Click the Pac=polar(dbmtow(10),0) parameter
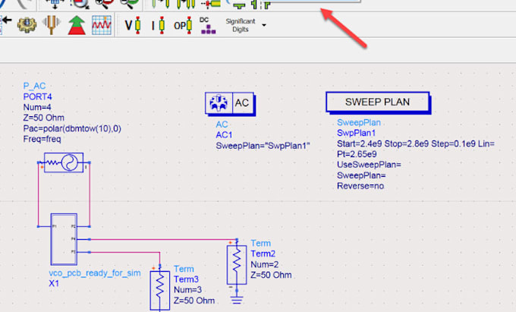 click(x=72, y=128)
